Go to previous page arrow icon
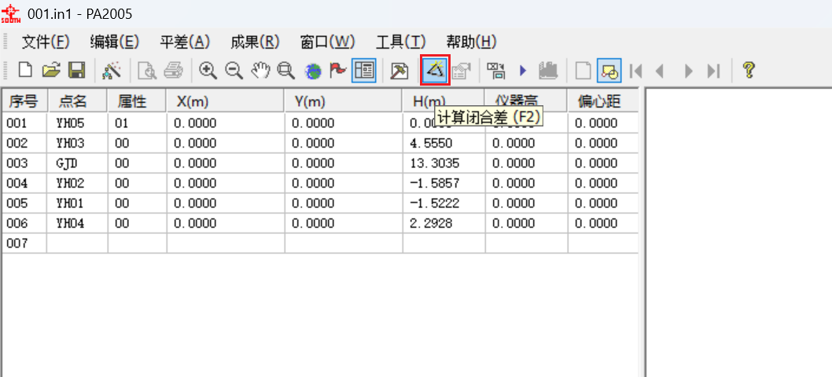The image size is (832, 377). [x=660, y=70]
